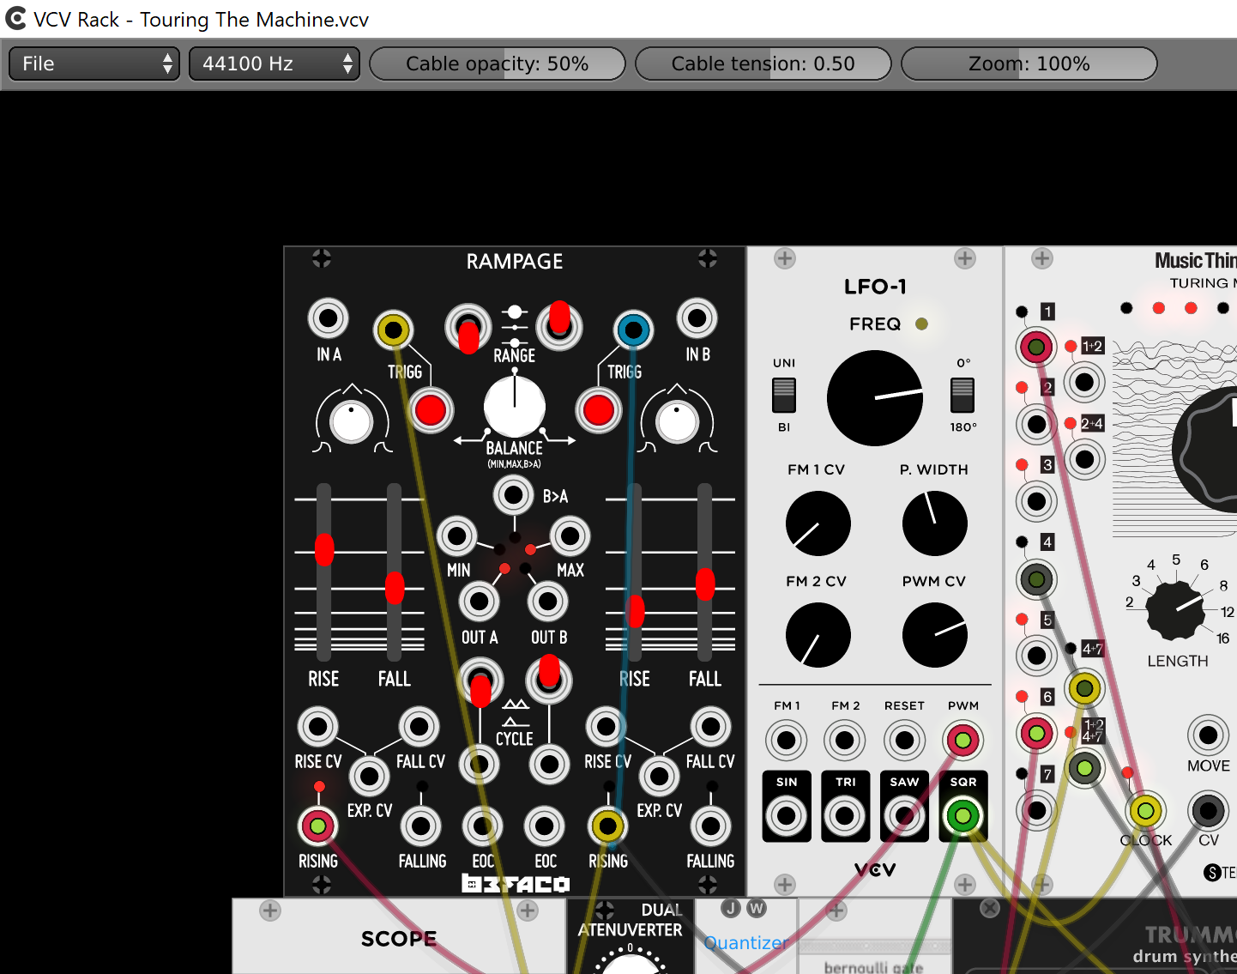Click the Rampage OUT B jack
This screenshot has height=974, width=1237.
click(548, 602)
